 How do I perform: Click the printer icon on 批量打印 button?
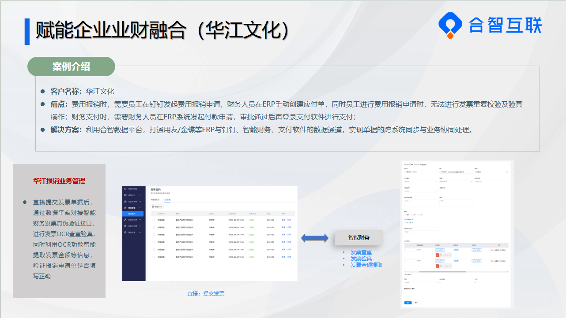click(x=153, y=207)
